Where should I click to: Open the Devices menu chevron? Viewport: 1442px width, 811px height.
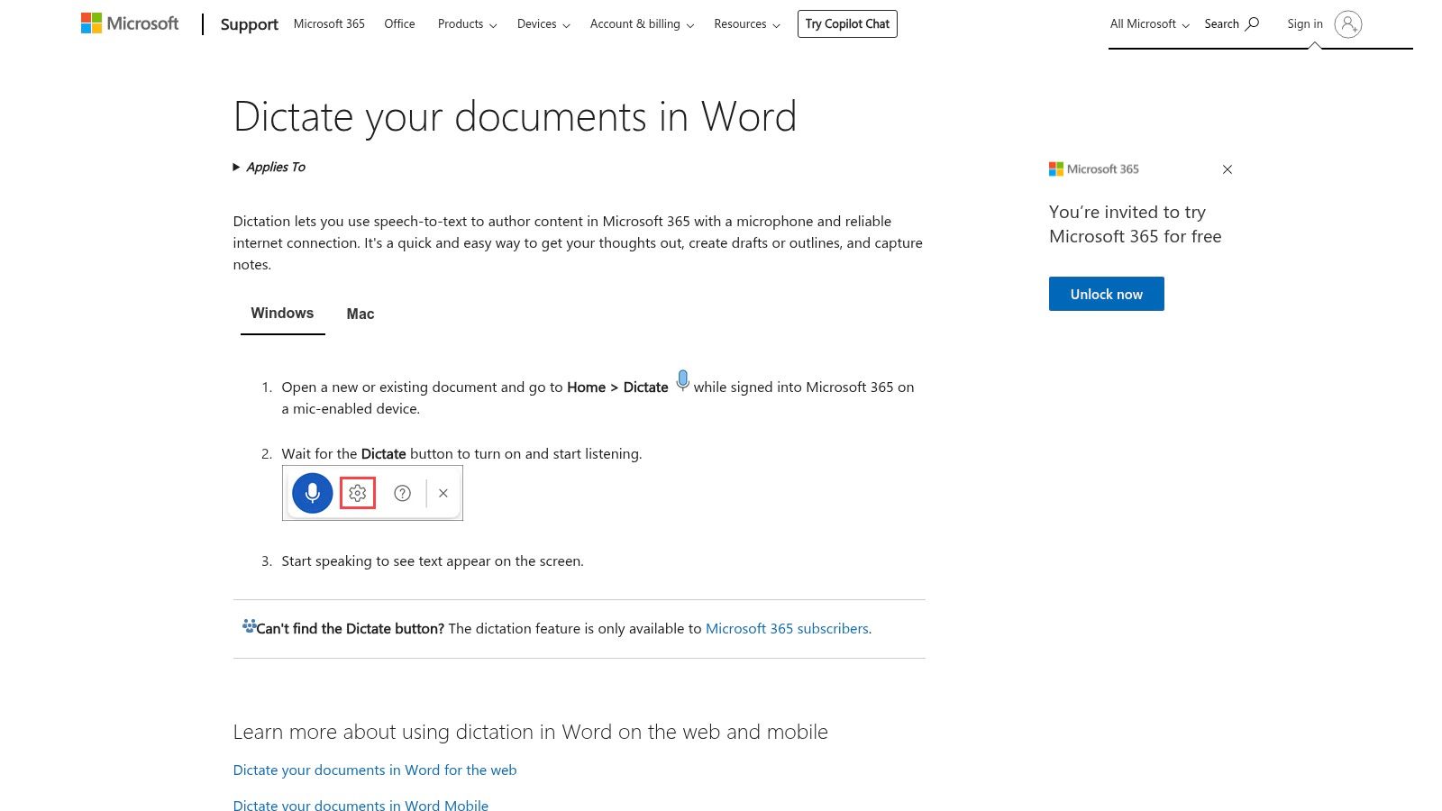pyautogui.click(x=568, y=25)
